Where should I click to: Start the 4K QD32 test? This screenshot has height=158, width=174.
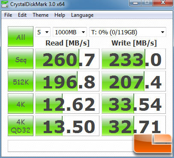click(x=21, y=126)
